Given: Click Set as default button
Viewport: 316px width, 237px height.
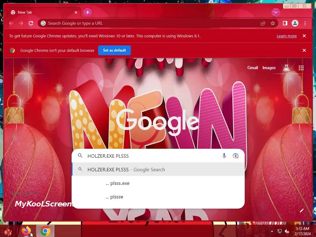Looking at the screenshot, I should click(x=114, y=50).
